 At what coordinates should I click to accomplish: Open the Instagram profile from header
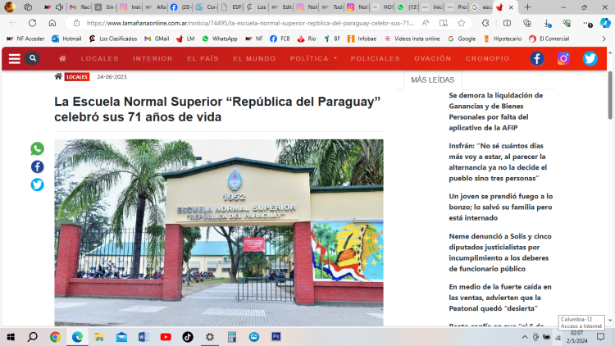(563, 59)
